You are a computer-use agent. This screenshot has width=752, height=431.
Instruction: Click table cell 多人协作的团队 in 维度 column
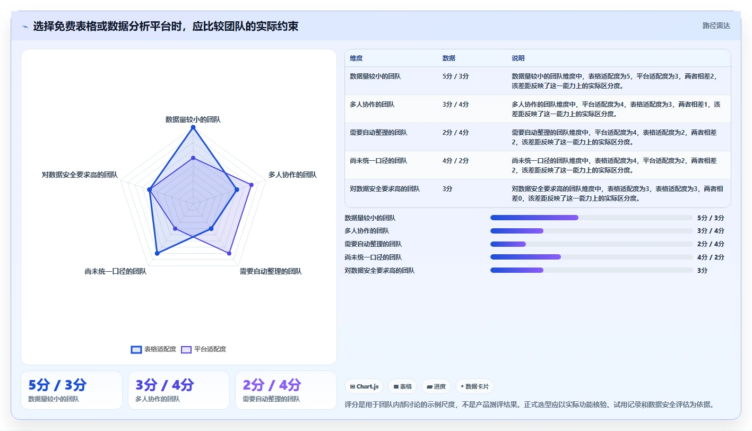372,104
